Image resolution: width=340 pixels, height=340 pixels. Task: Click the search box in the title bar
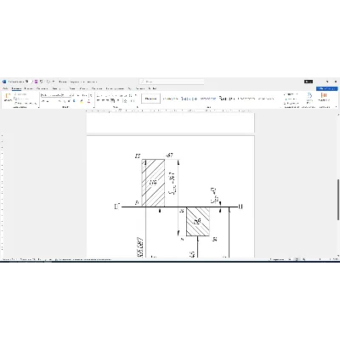[x=172, y=82]
